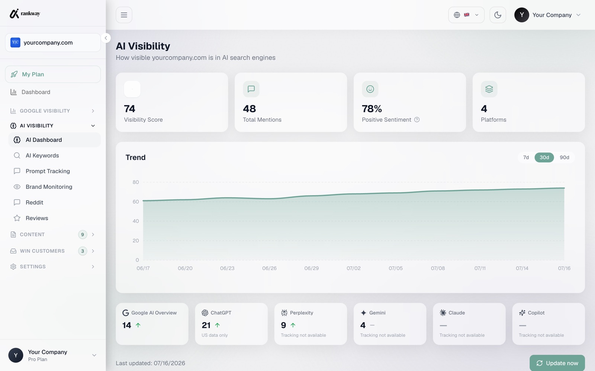Click the YC site favicon

[x=15, y=42]
